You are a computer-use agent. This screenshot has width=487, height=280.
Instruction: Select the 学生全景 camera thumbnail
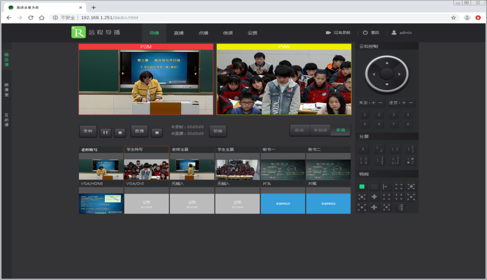tap(237, 167)
